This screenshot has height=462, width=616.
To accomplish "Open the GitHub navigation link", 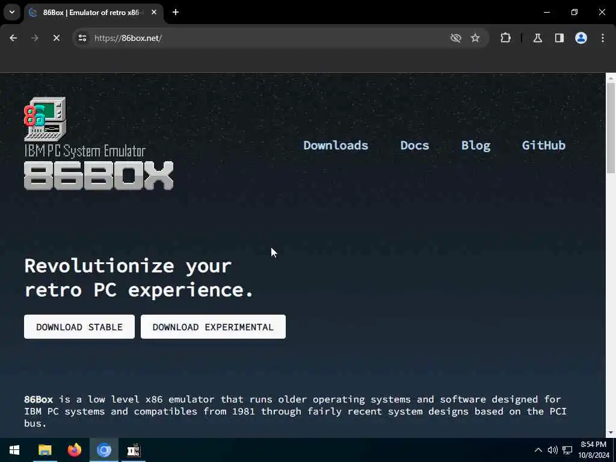I will [x=543, y=146].
